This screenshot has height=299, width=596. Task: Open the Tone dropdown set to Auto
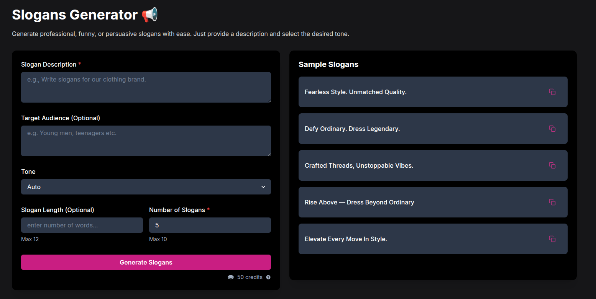click(x=146, y=187)
